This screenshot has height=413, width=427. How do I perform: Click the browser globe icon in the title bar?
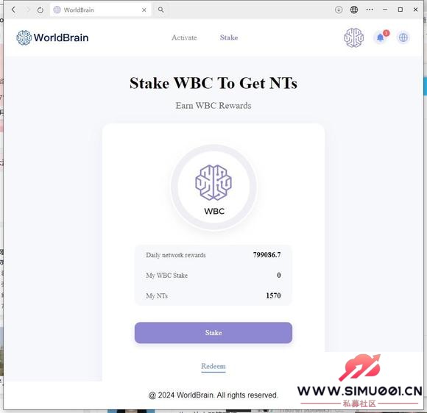(353, 10)
